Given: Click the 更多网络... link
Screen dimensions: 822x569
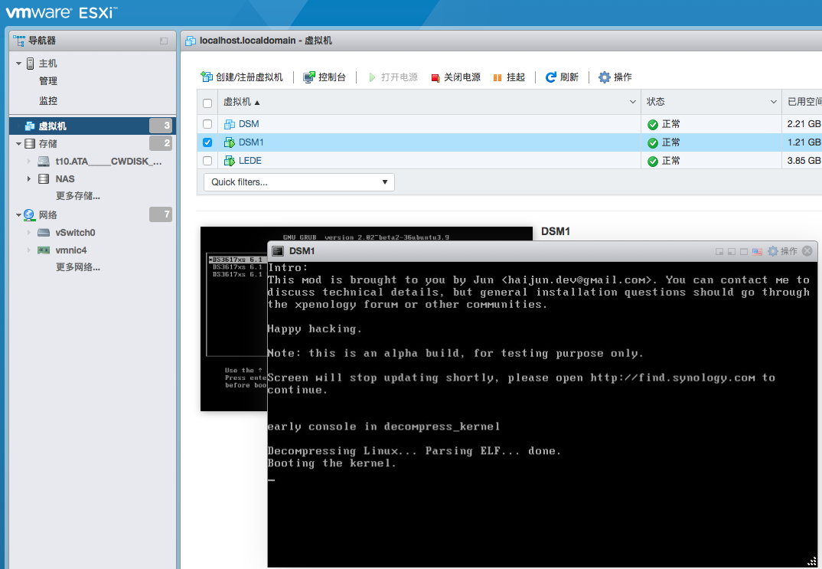Looking at the screenshot, I should tap(77, 267).
